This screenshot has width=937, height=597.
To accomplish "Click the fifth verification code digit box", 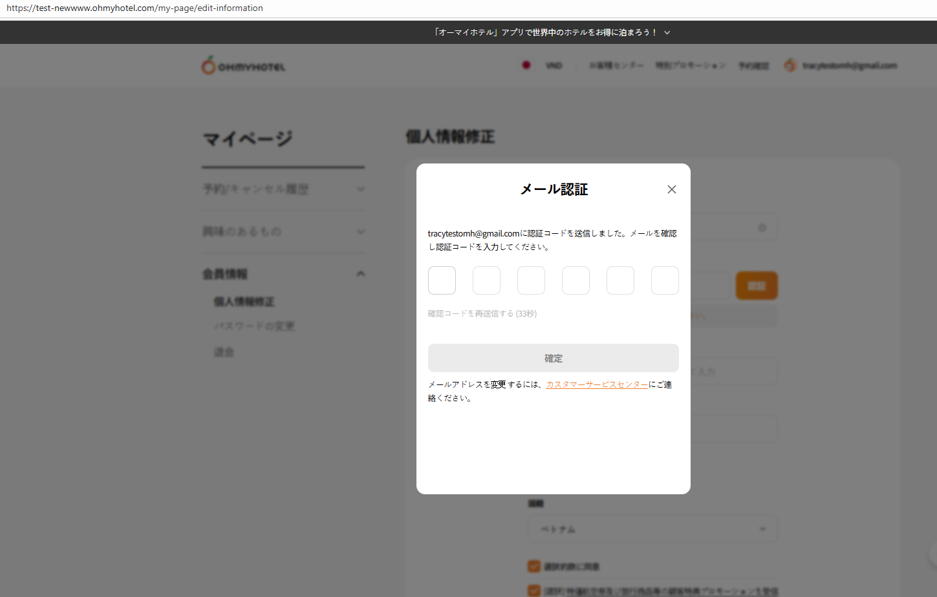I will (x=620, y=280).
